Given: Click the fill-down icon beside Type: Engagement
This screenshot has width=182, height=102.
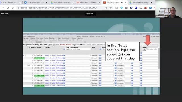Looking at the screenshot, I should [x=64, y=49].
